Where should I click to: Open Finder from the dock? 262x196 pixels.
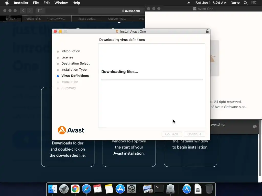pyautogui.click(x=53, y=189)
